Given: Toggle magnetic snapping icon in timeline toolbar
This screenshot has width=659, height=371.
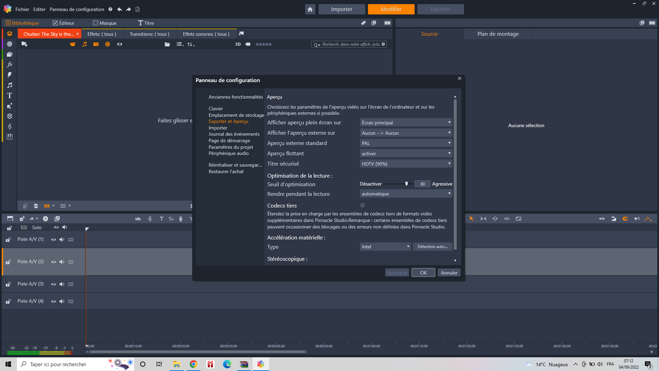Looking at the screenshot, I should (625, 219).
